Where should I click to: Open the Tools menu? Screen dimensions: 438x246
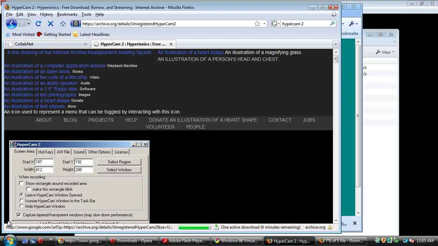(86, 14)
